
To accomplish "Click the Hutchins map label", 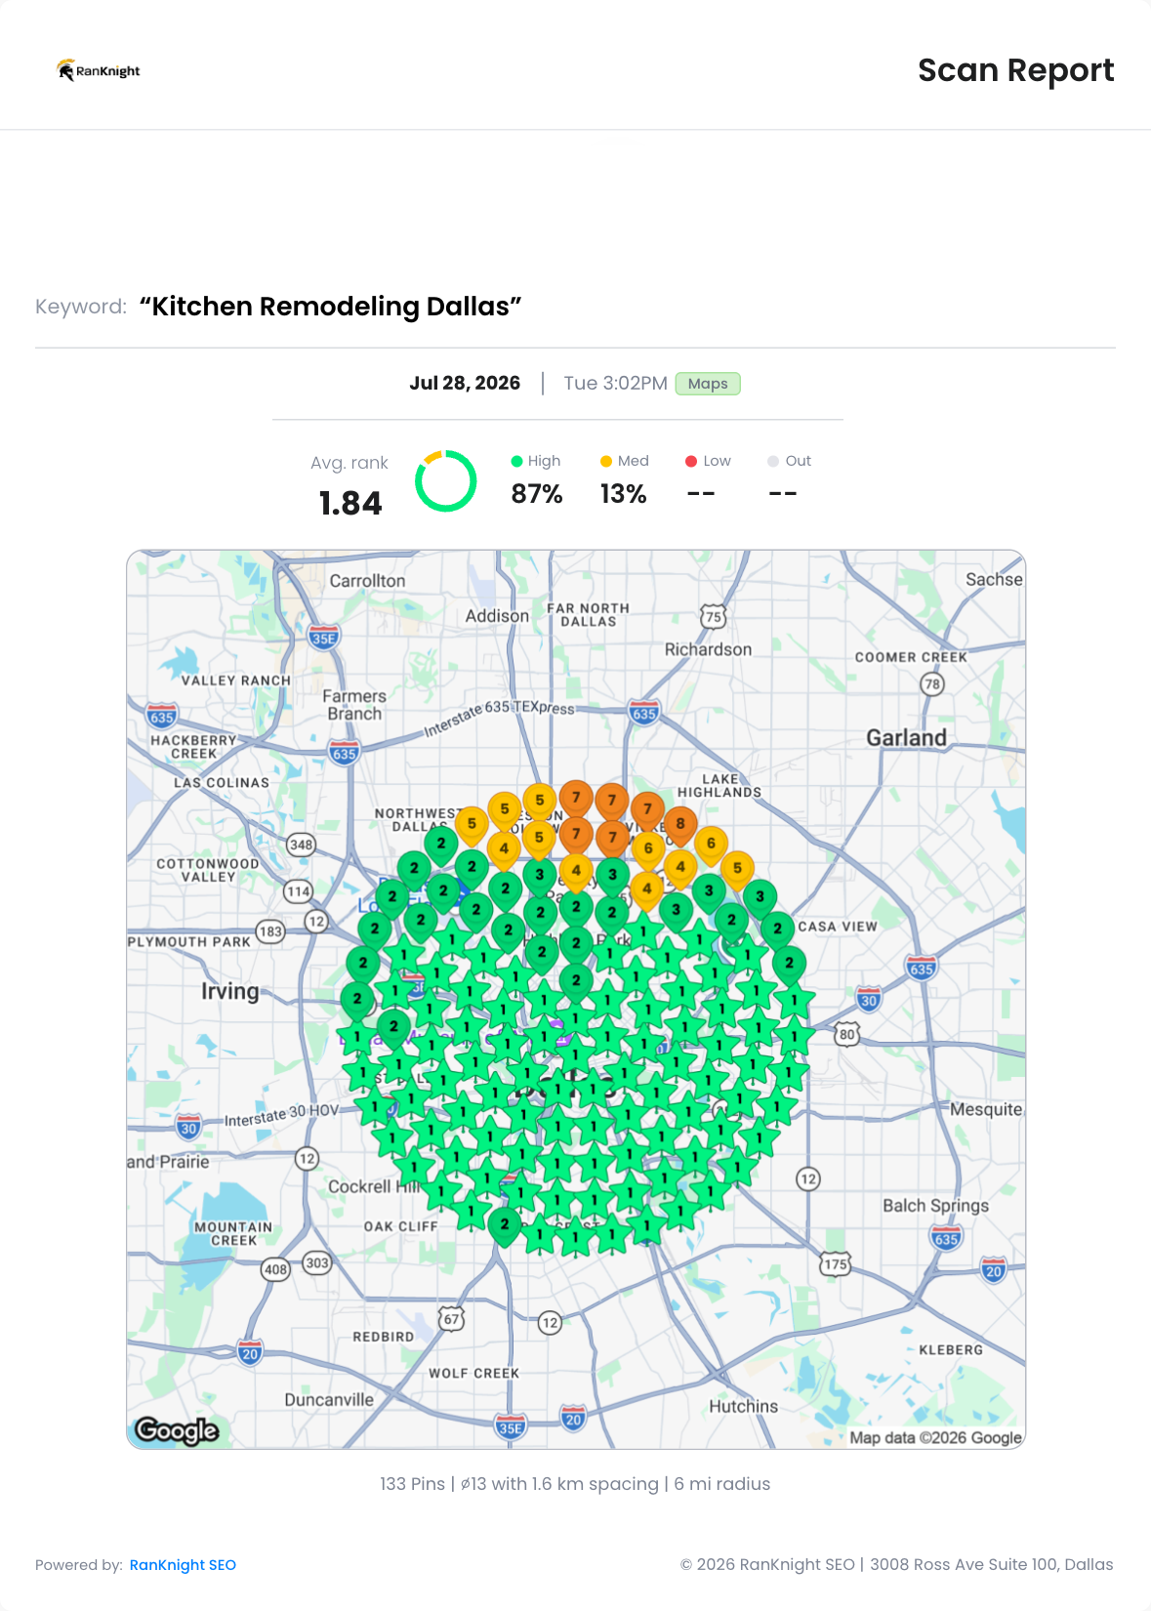I will coord(743,1407).
